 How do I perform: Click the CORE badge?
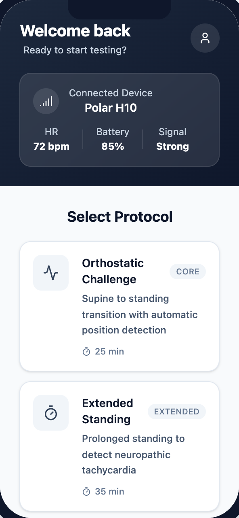click(x=187, y=272)
